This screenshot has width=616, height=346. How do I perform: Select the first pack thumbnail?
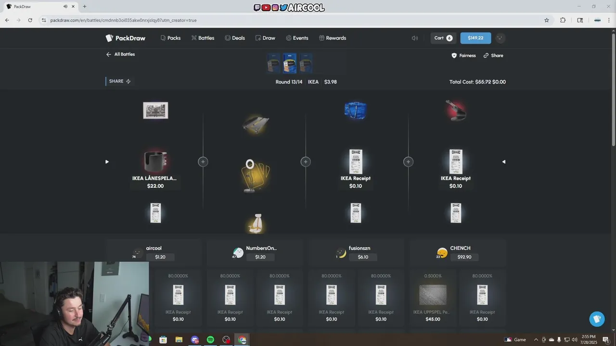point(273,63)
